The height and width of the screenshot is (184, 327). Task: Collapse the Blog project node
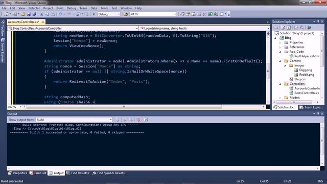pos(276,38)
